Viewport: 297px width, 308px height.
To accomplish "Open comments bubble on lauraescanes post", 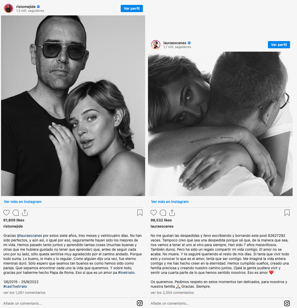I will [163, 213].
